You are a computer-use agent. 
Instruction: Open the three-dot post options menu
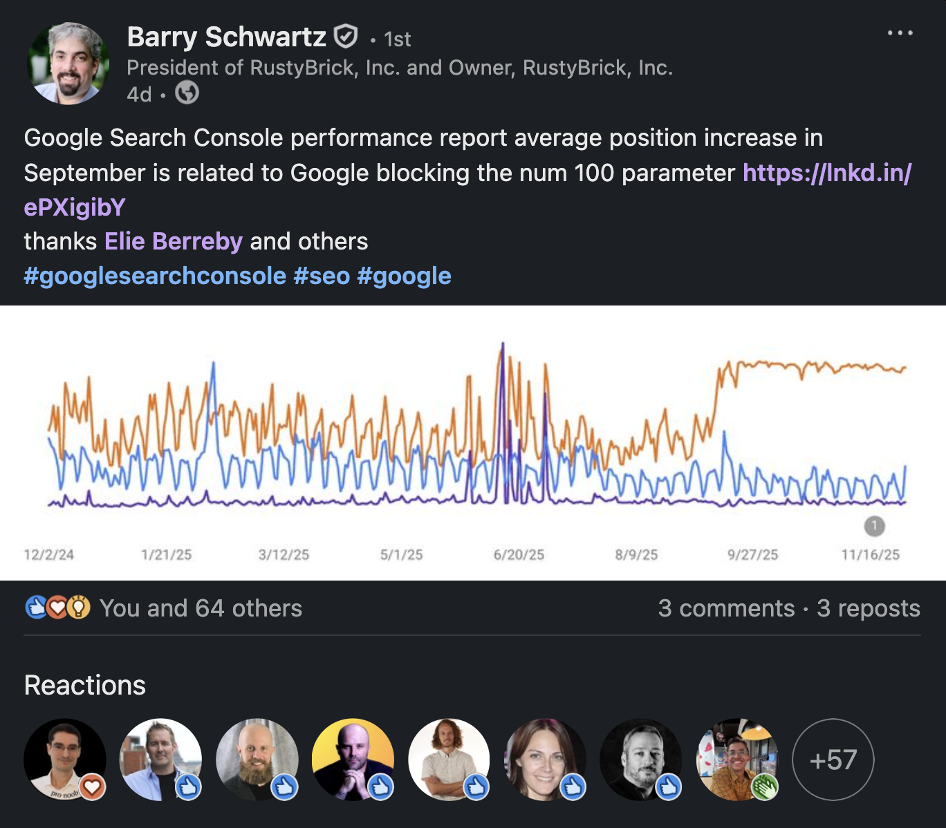coord(900,33)
